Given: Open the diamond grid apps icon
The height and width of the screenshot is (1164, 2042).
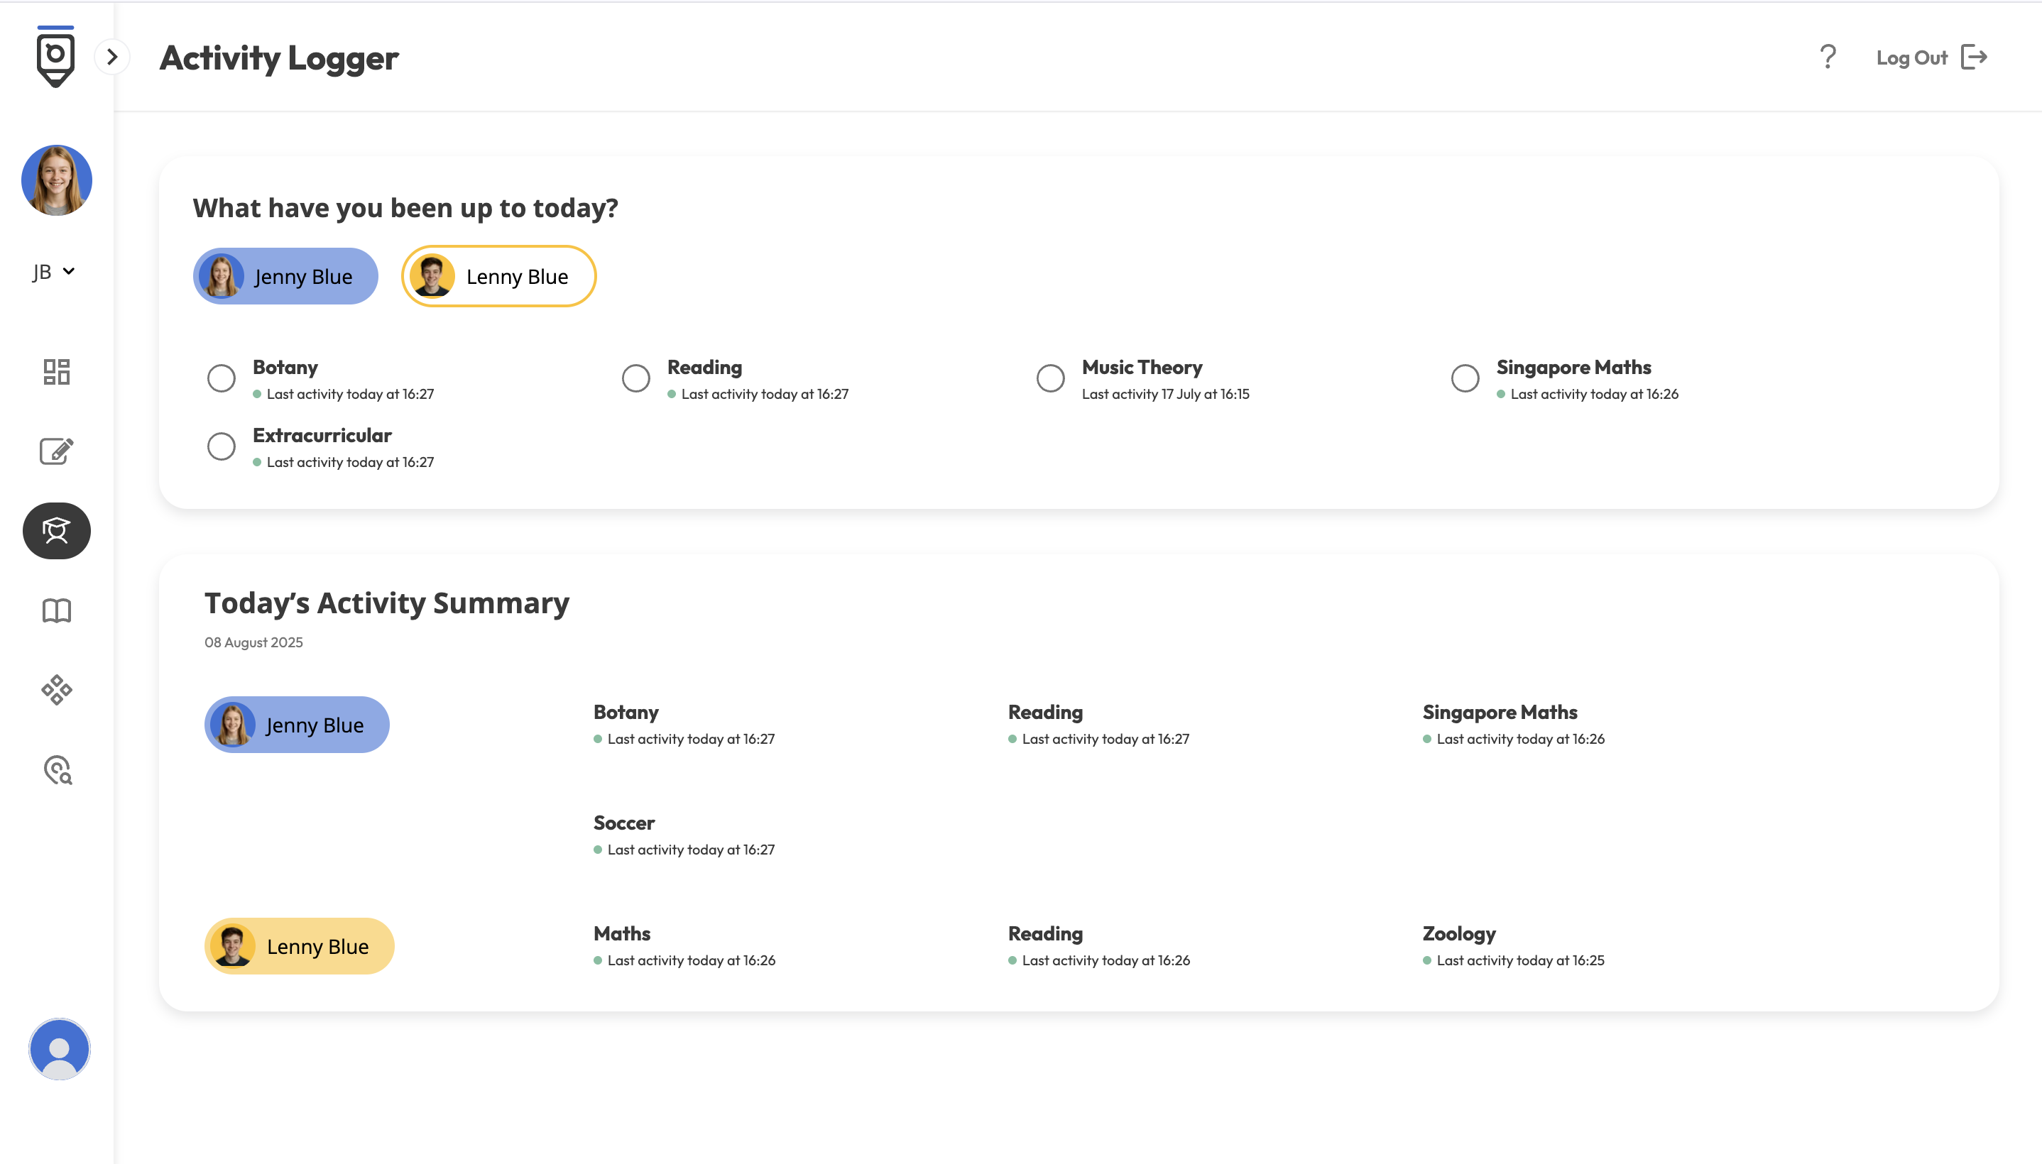Looking at the screenshot, I should pos(57,690).
